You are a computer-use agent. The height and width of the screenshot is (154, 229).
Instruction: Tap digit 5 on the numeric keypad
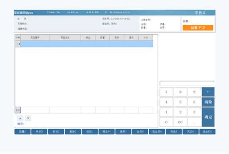(x=180, y=102)
